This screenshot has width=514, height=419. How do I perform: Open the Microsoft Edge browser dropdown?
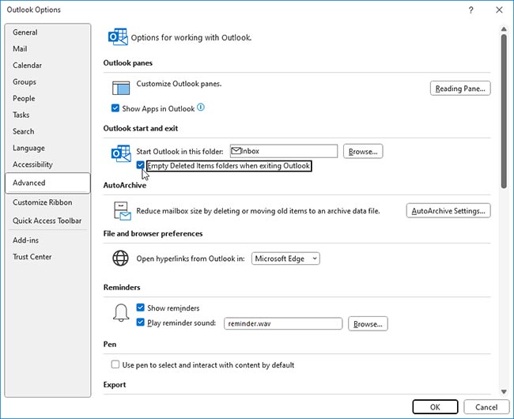tap(285, 259)
